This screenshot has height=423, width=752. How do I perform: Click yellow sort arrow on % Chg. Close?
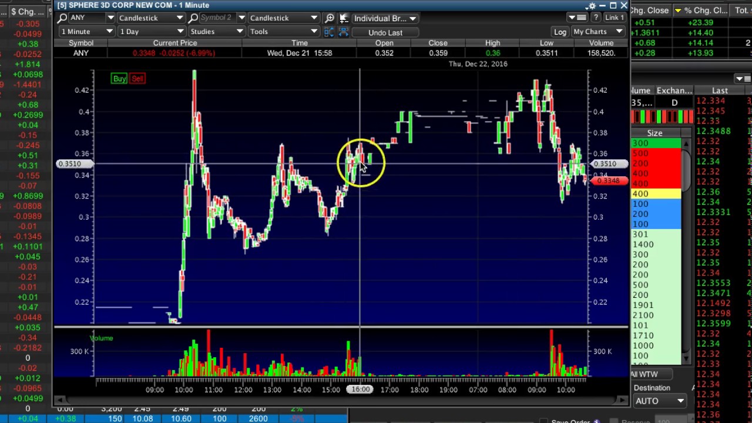coord(677,11)
